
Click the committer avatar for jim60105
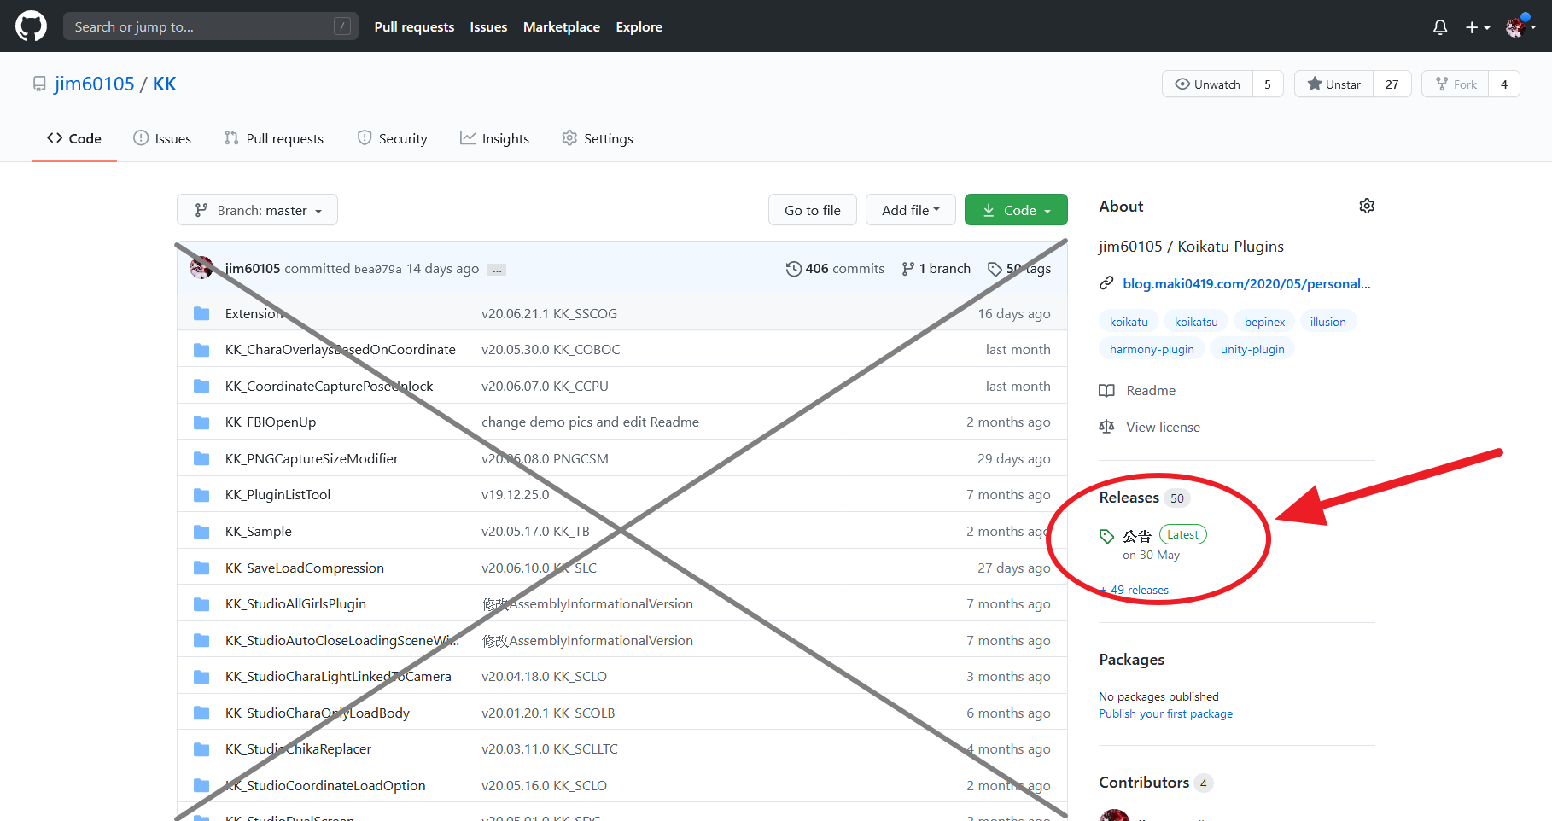pos(201,268)
